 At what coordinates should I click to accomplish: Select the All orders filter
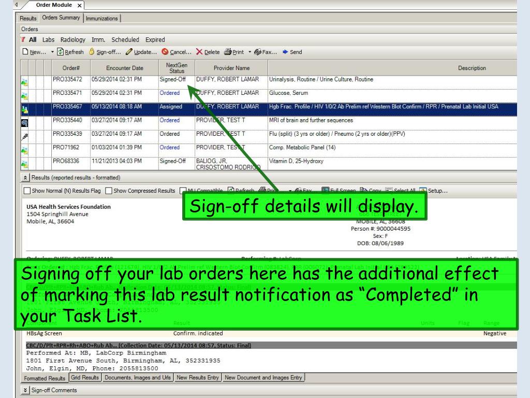tap(33, 39)
